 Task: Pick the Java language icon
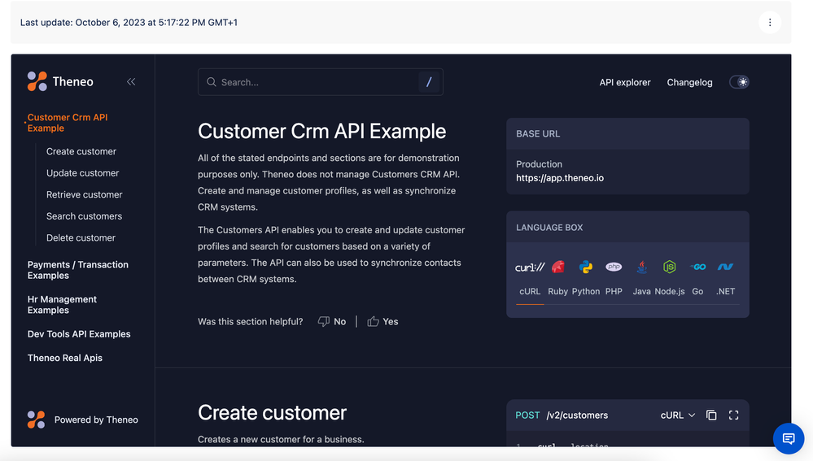(642, 267)
